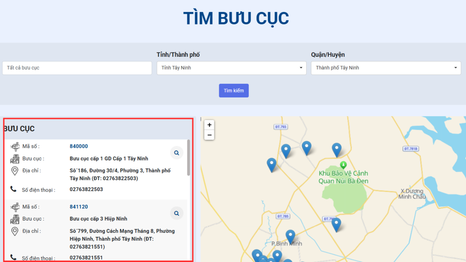
Task: Open post office code 840000 link
Action: (x=79, y=146)
